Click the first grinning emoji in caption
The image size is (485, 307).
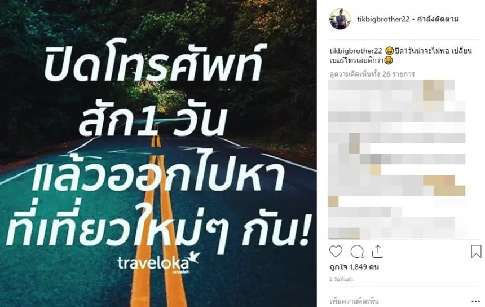tap(390, 51)
